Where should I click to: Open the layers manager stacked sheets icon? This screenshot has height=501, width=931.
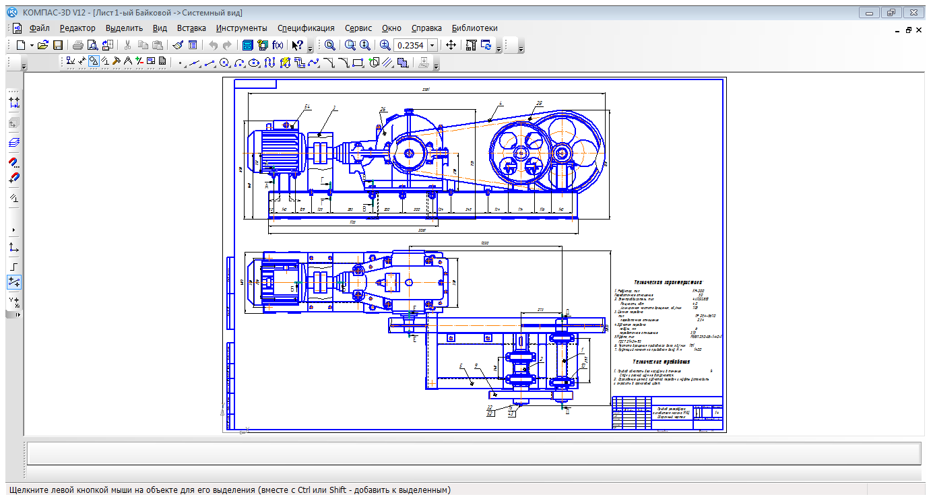click(x=14, y=143)
